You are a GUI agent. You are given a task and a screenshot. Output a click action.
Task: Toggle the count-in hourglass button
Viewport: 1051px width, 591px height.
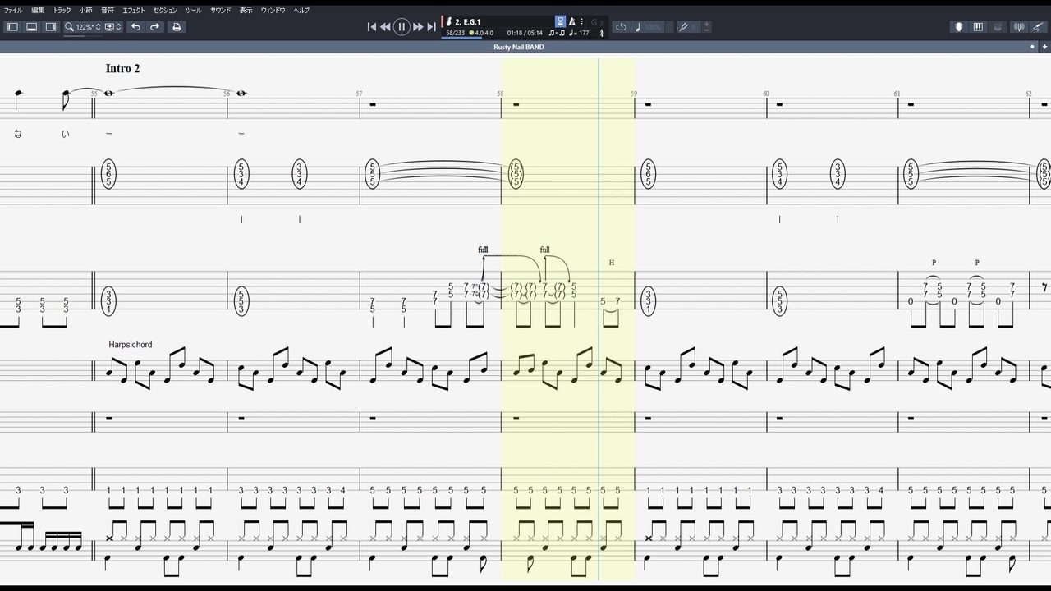(x=560, y=21)
